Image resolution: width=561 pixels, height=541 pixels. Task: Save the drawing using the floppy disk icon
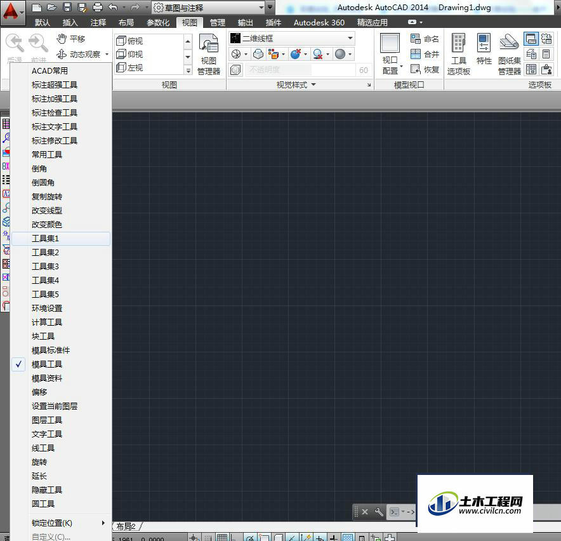tap(67, 7)
